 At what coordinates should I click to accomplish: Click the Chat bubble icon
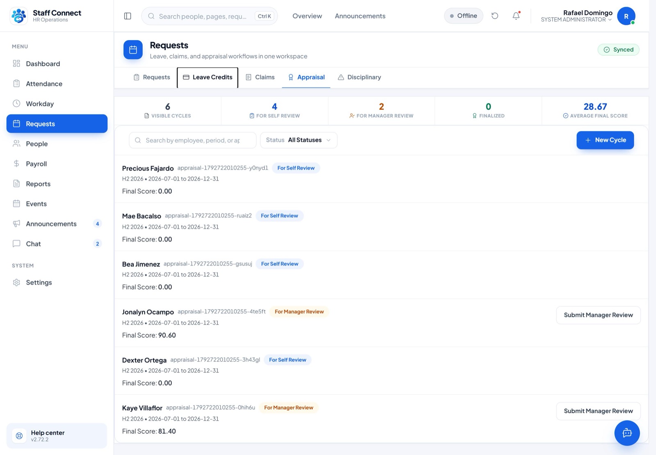pos(16,244)
